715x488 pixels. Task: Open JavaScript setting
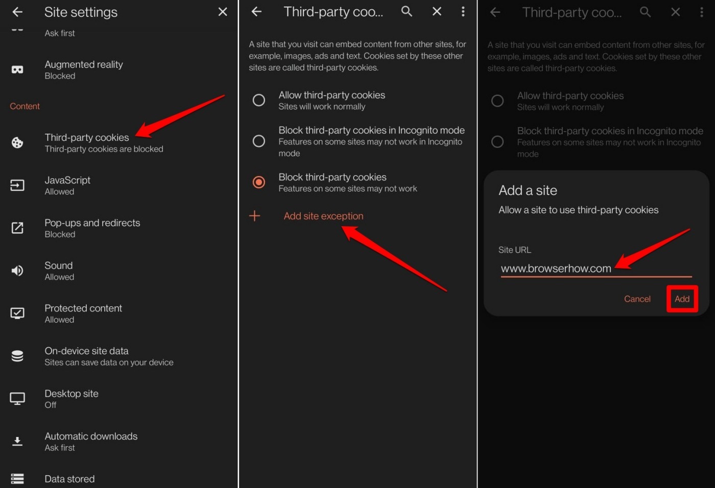click(x=119, y=185)
